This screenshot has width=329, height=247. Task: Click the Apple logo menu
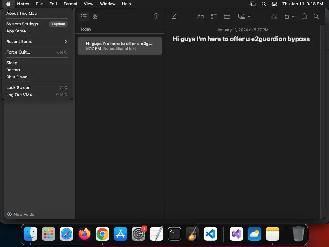(8, 4)
